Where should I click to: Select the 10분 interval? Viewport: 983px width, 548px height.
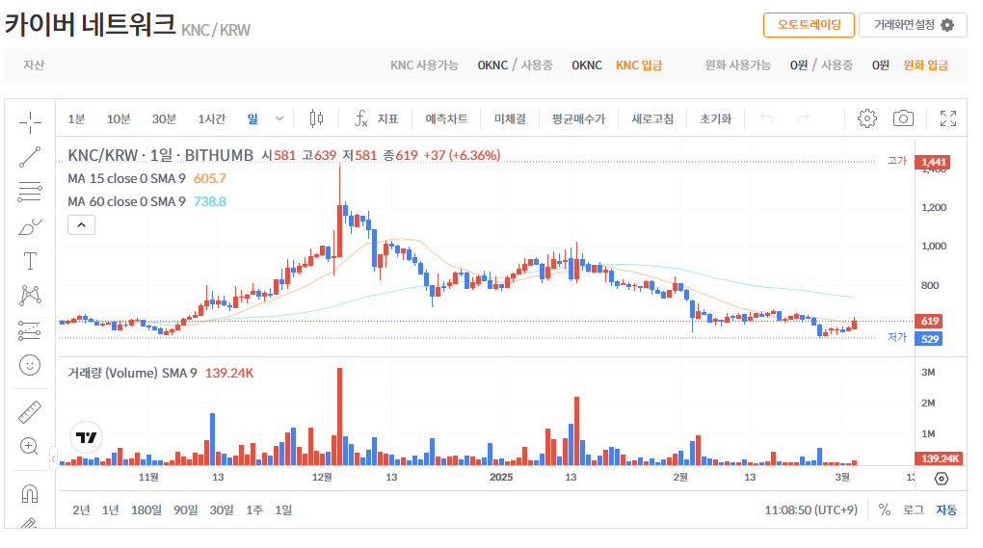pyautogui.click(x=119, y=118)
